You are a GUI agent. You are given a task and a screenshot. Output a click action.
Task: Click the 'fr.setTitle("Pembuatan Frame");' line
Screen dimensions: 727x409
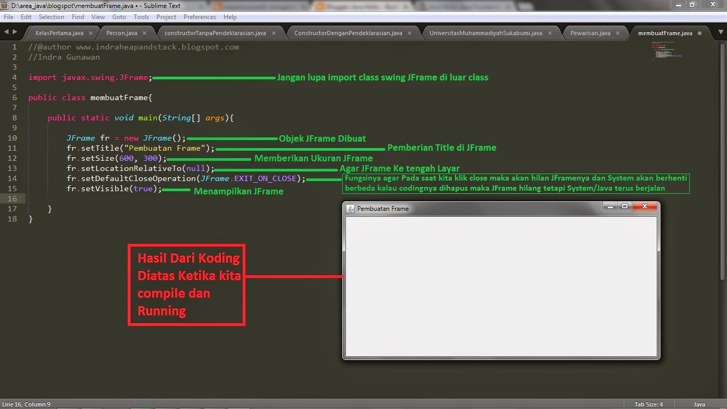coord(141,148)
